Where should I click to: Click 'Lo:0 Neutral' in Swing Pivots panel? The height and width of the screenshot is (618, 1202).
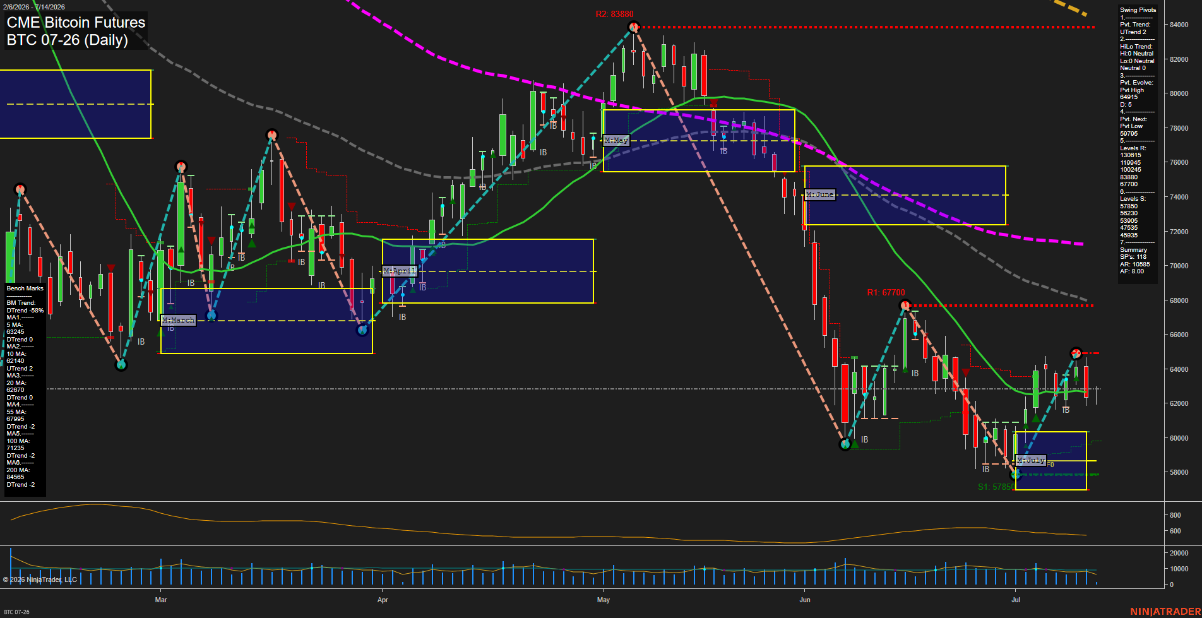(x=1138, y=61)
